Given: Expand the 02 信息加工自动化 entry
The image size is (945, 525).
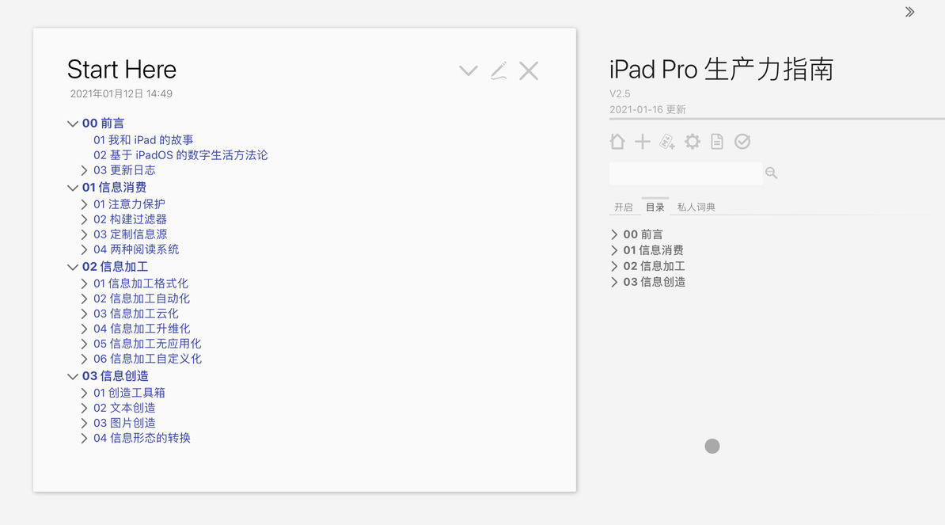Looking at the screenshot, I should click(x=85, y=299).
